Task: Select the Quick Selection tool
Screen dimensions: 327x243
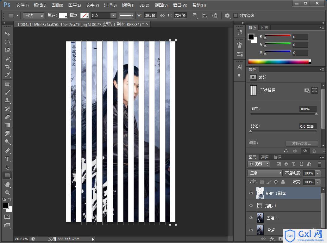Action: tap(7, 58)
